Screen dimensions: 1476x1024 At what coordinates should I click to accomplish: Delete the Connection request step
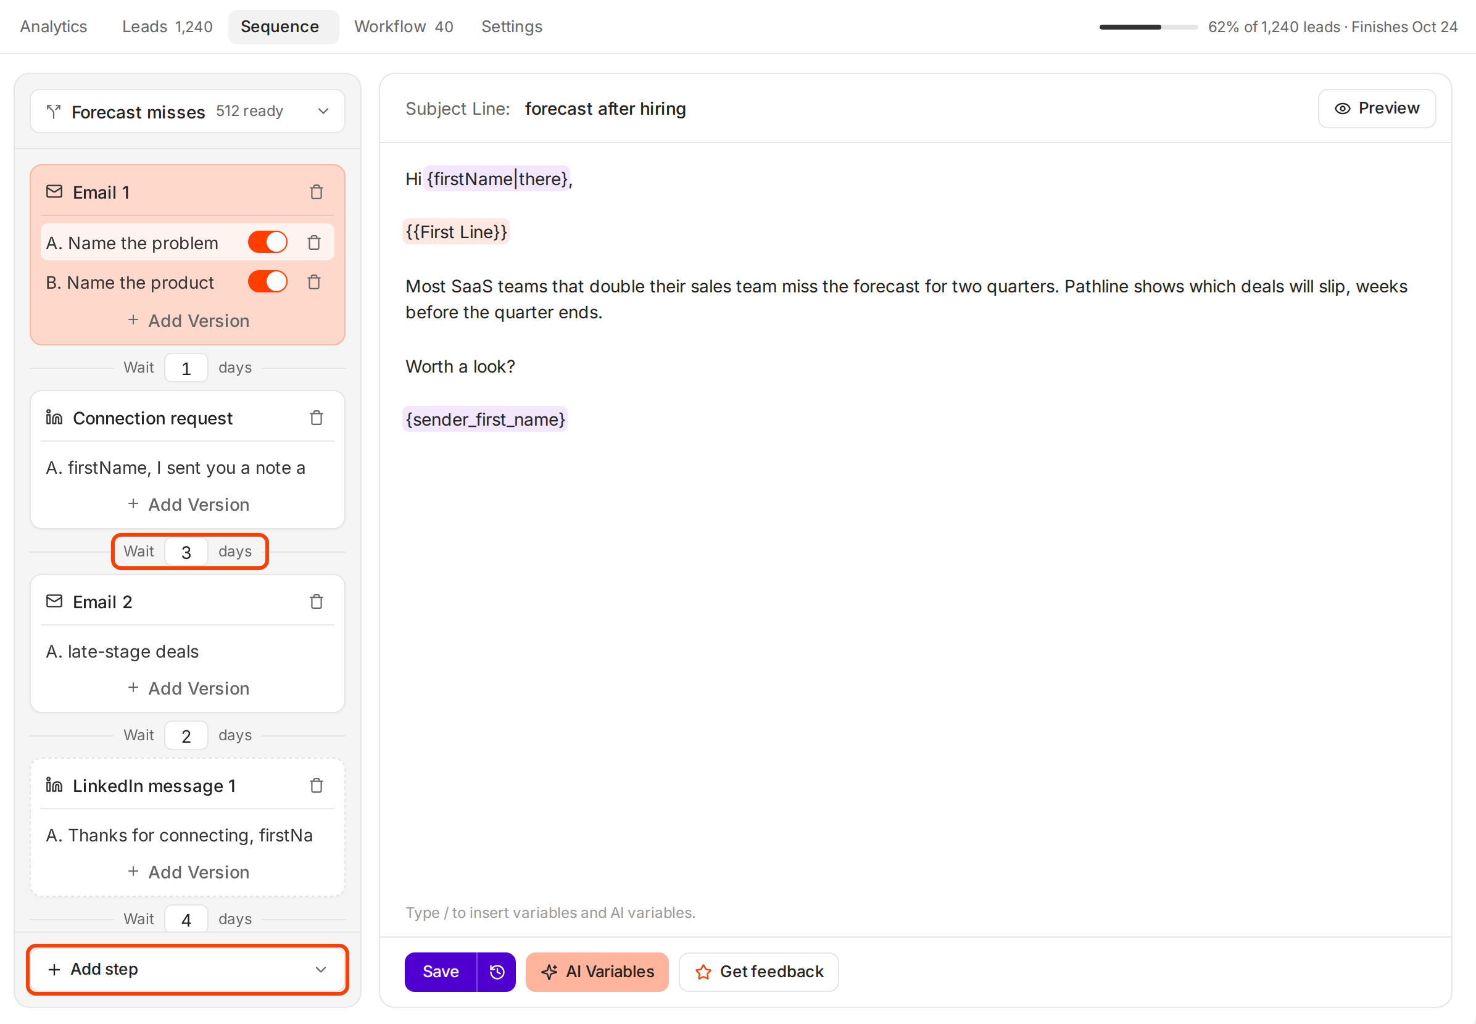tap(317, 418)
